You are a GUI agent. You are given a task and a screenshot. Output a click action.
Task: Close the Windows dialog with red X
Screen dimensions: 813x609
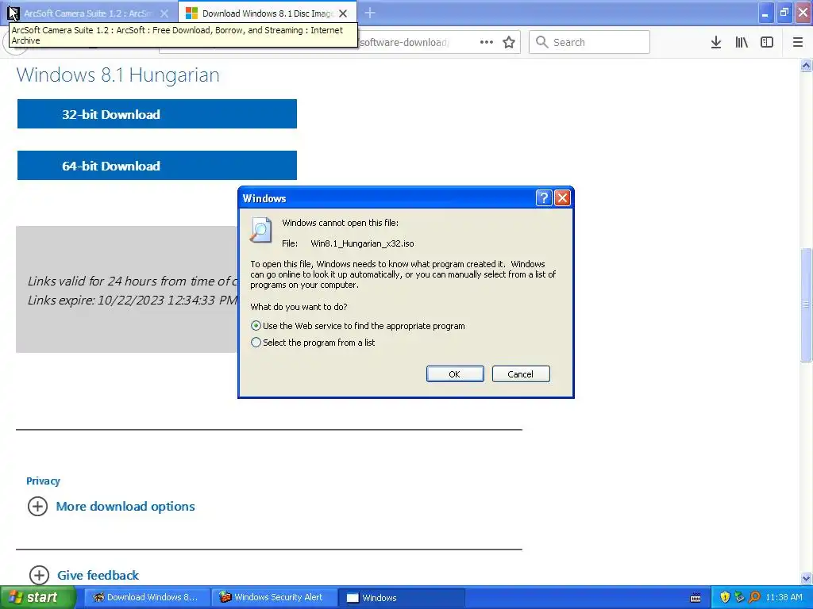[562, 197]
